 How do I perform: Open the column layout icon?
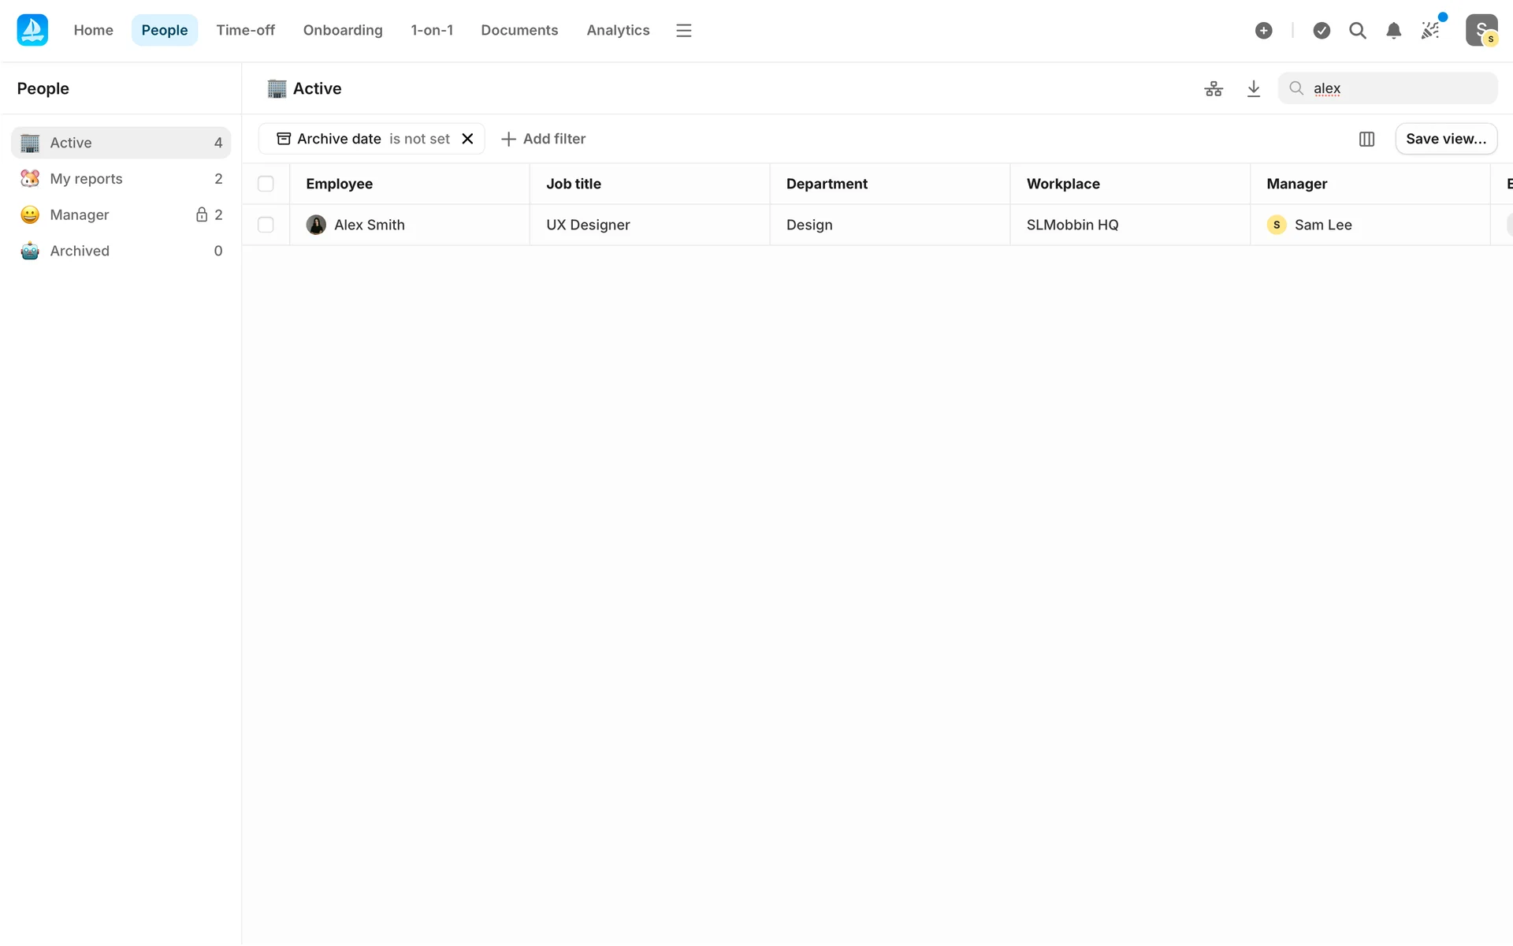(1366, 139)
